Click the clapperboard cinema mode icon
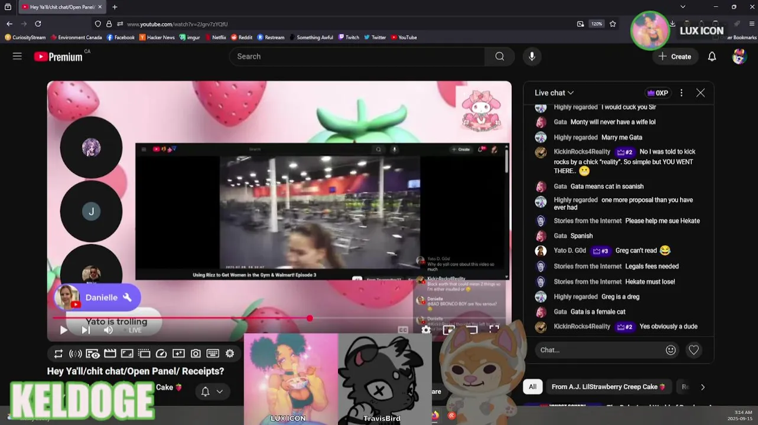Screen dimensions: 758x425 pyautogui.click(x=110, y=354)
